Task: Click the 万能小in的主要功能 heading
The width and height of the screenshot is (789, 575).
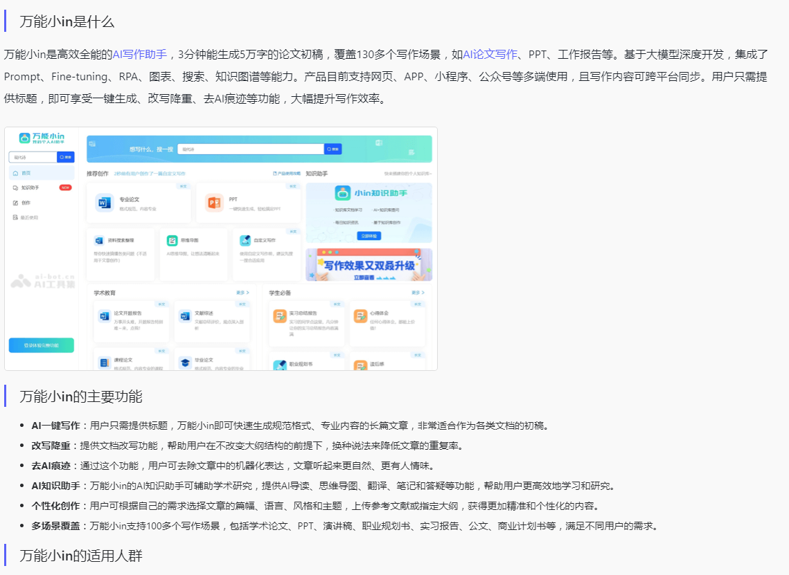Action: pyautogui.click(x=81, y=396)
